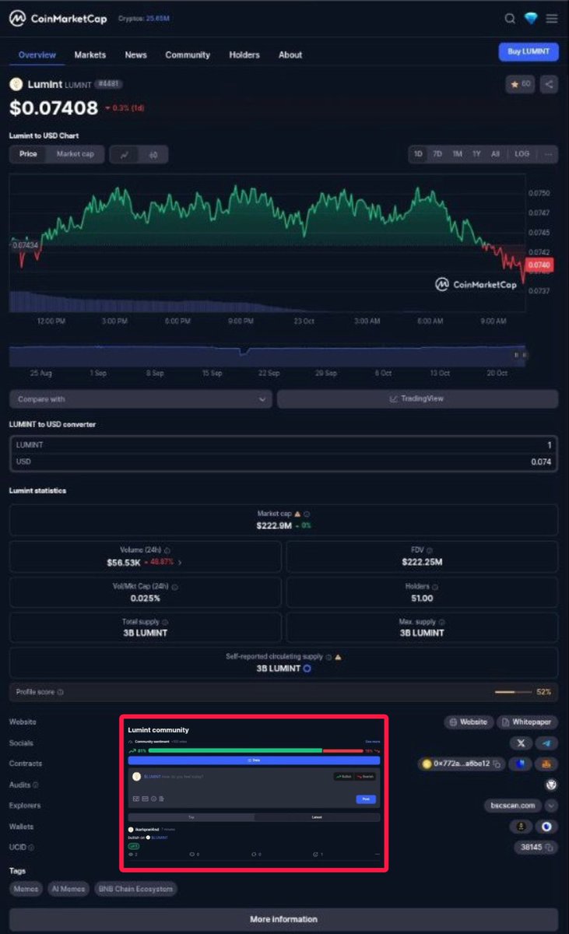
Task: Open the Holders tab
Action: pyautogui.click(x=244, y=54)
